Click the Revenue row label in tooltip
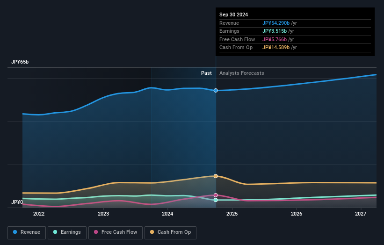This screenshot has height=245, width=384. 229,23
